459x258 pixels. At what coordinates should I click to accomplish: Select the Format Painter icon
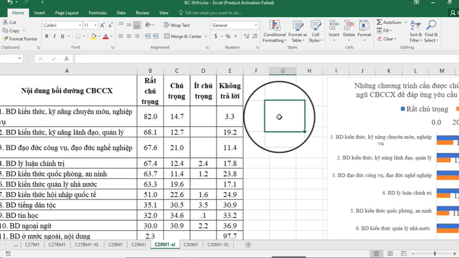point(6,39)
